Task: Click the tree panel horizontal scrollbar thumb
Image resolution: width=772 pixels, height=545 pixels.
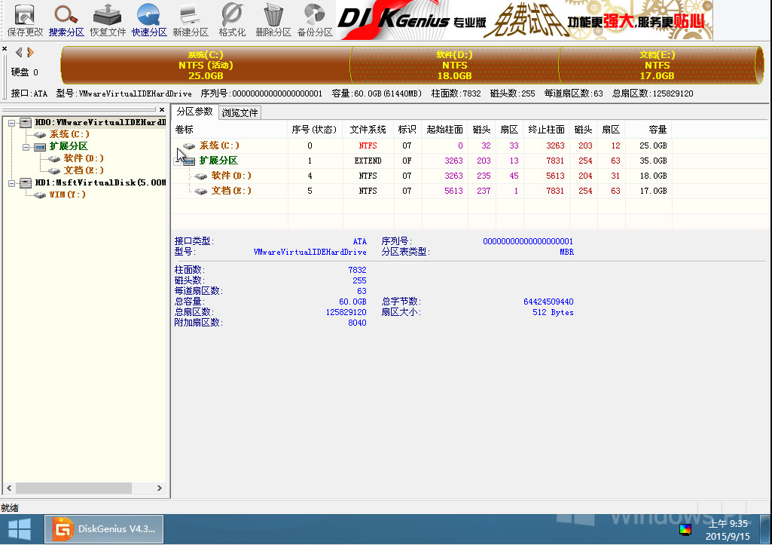Action: (74, 488)
